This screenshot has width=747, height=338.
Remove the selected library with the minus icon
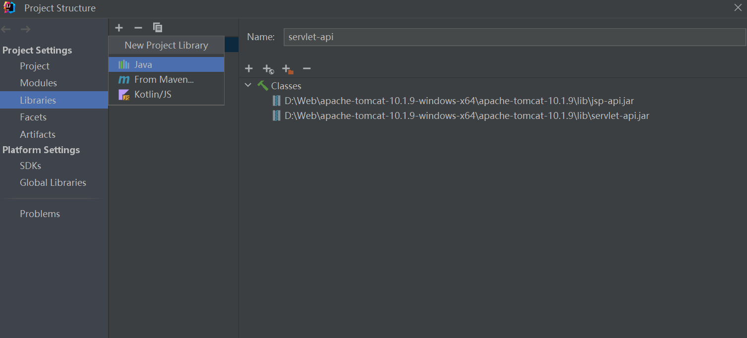pos(138,28)
